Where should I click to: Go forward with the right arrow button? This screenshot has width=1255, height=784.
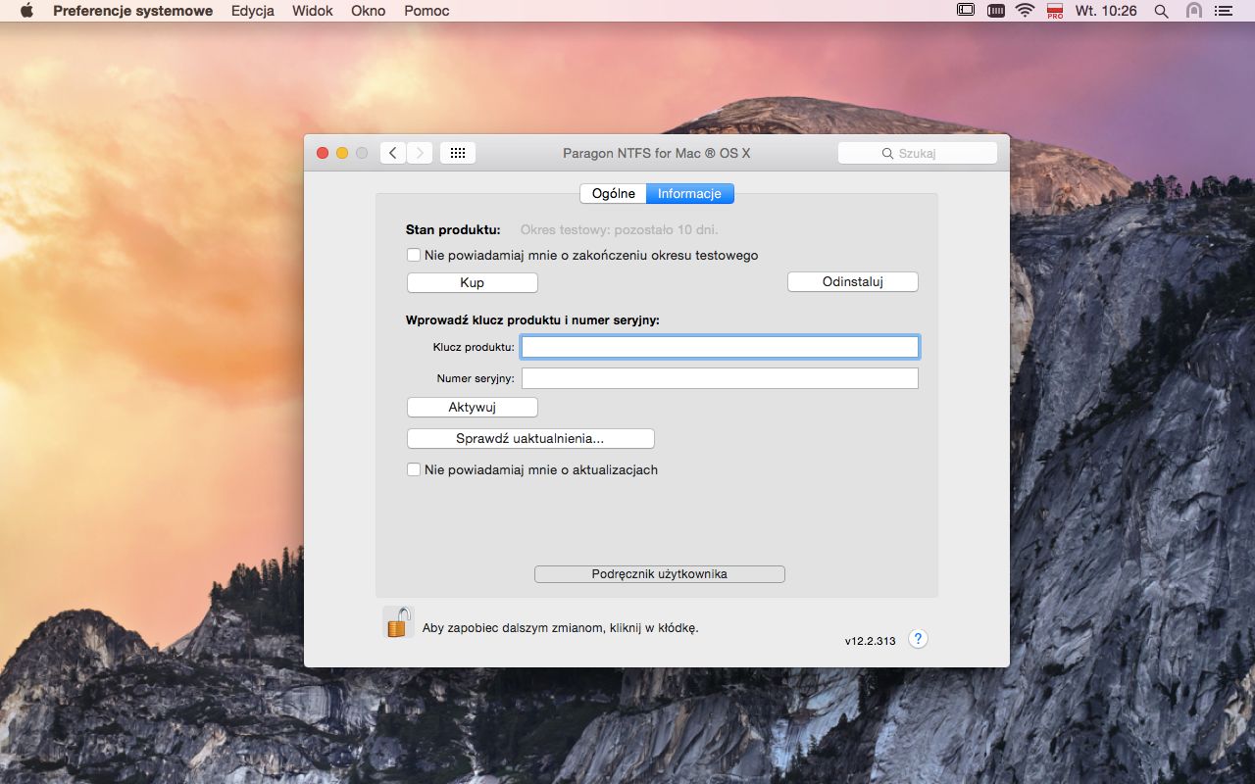(420, 153)
